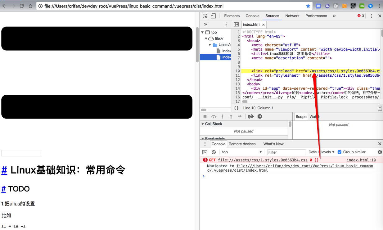The width and height of the screenshot is (383, 230).
Task: Open the Network tab
Action: 292,16
